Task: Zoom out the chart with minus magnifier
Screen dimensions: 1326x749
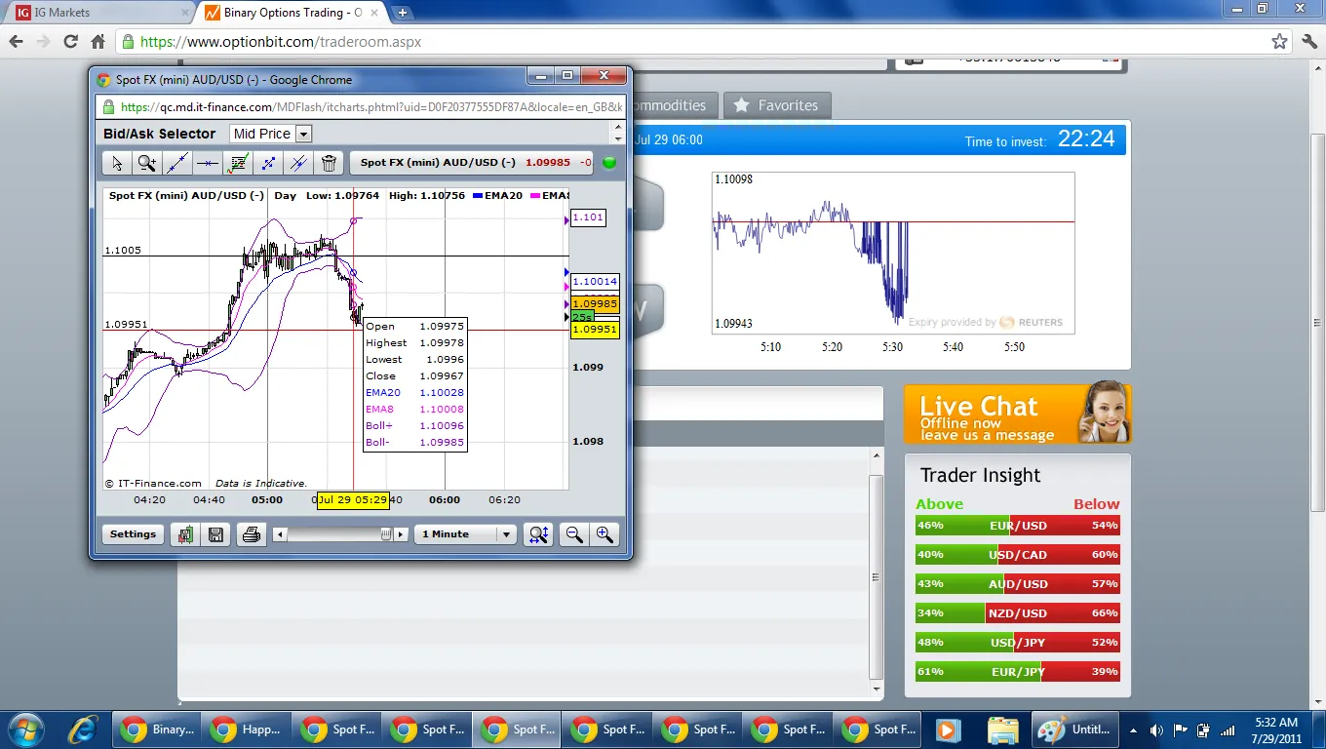Action: pyautogui.click(x=574, y=534)
